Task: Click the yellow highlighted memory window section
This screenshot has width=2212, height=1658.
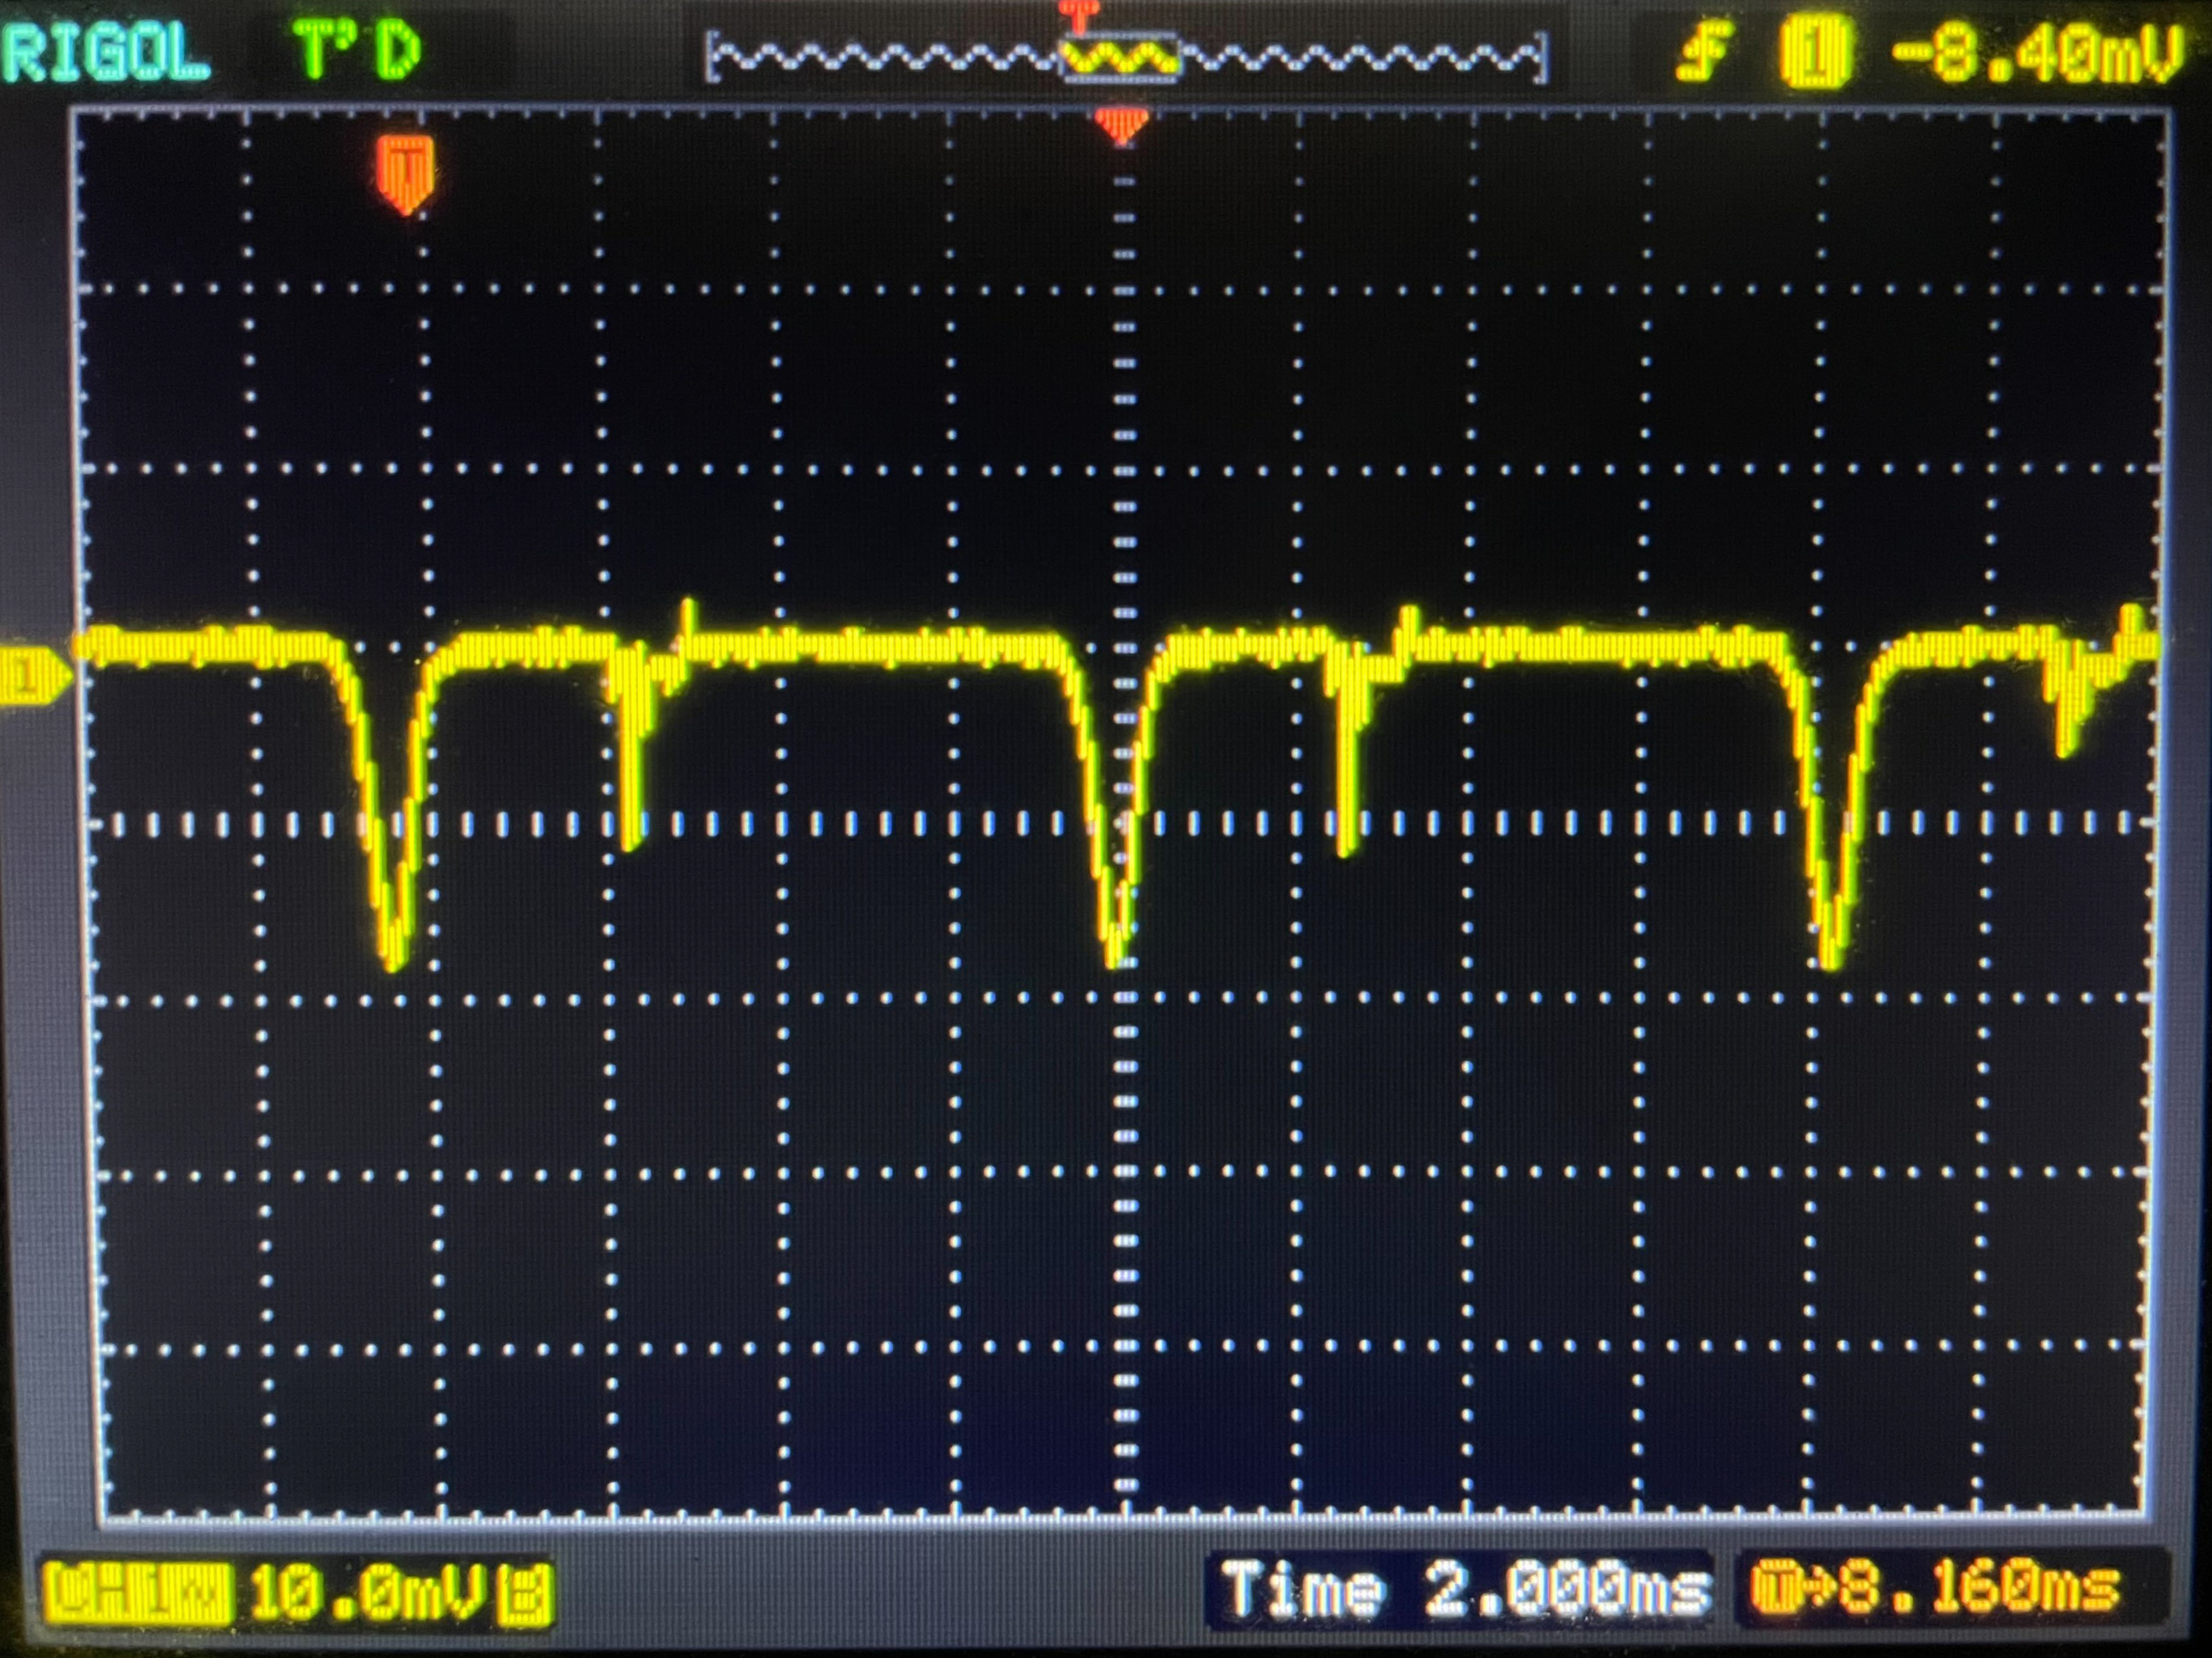Action: (x=1120, y=58)
